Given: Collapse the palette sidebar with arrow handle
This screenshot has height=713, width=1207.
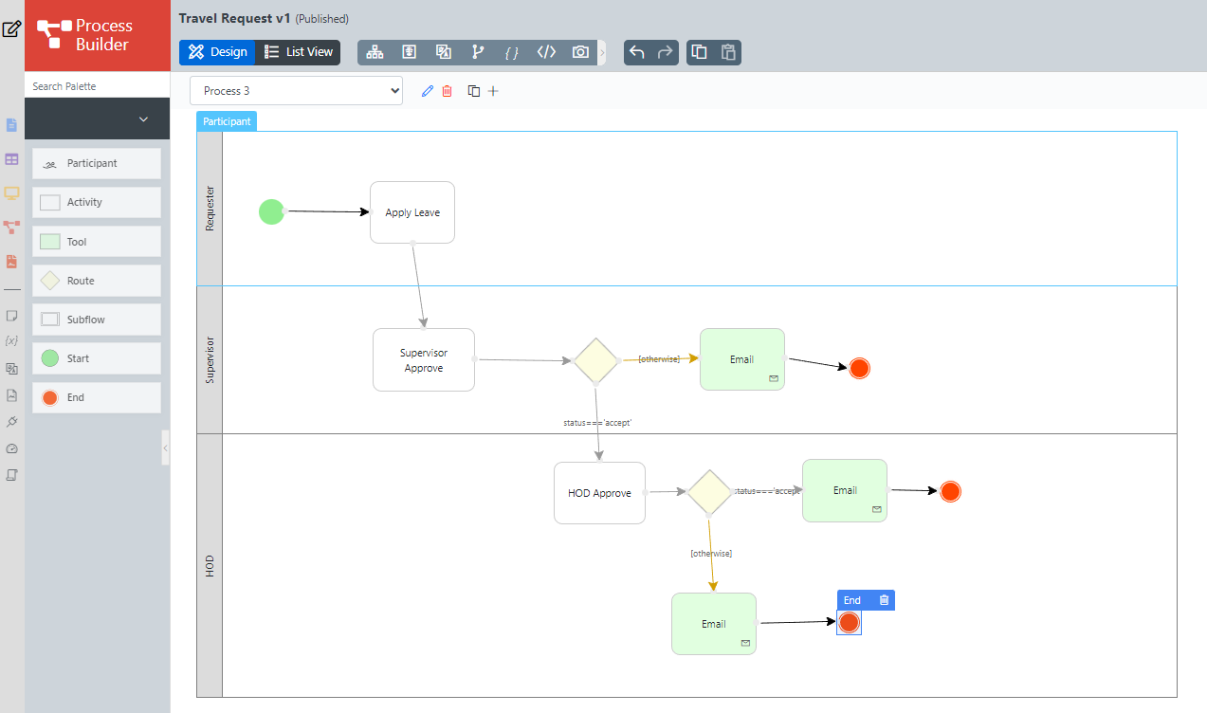Looking at the screenshot, I should 165,447.
